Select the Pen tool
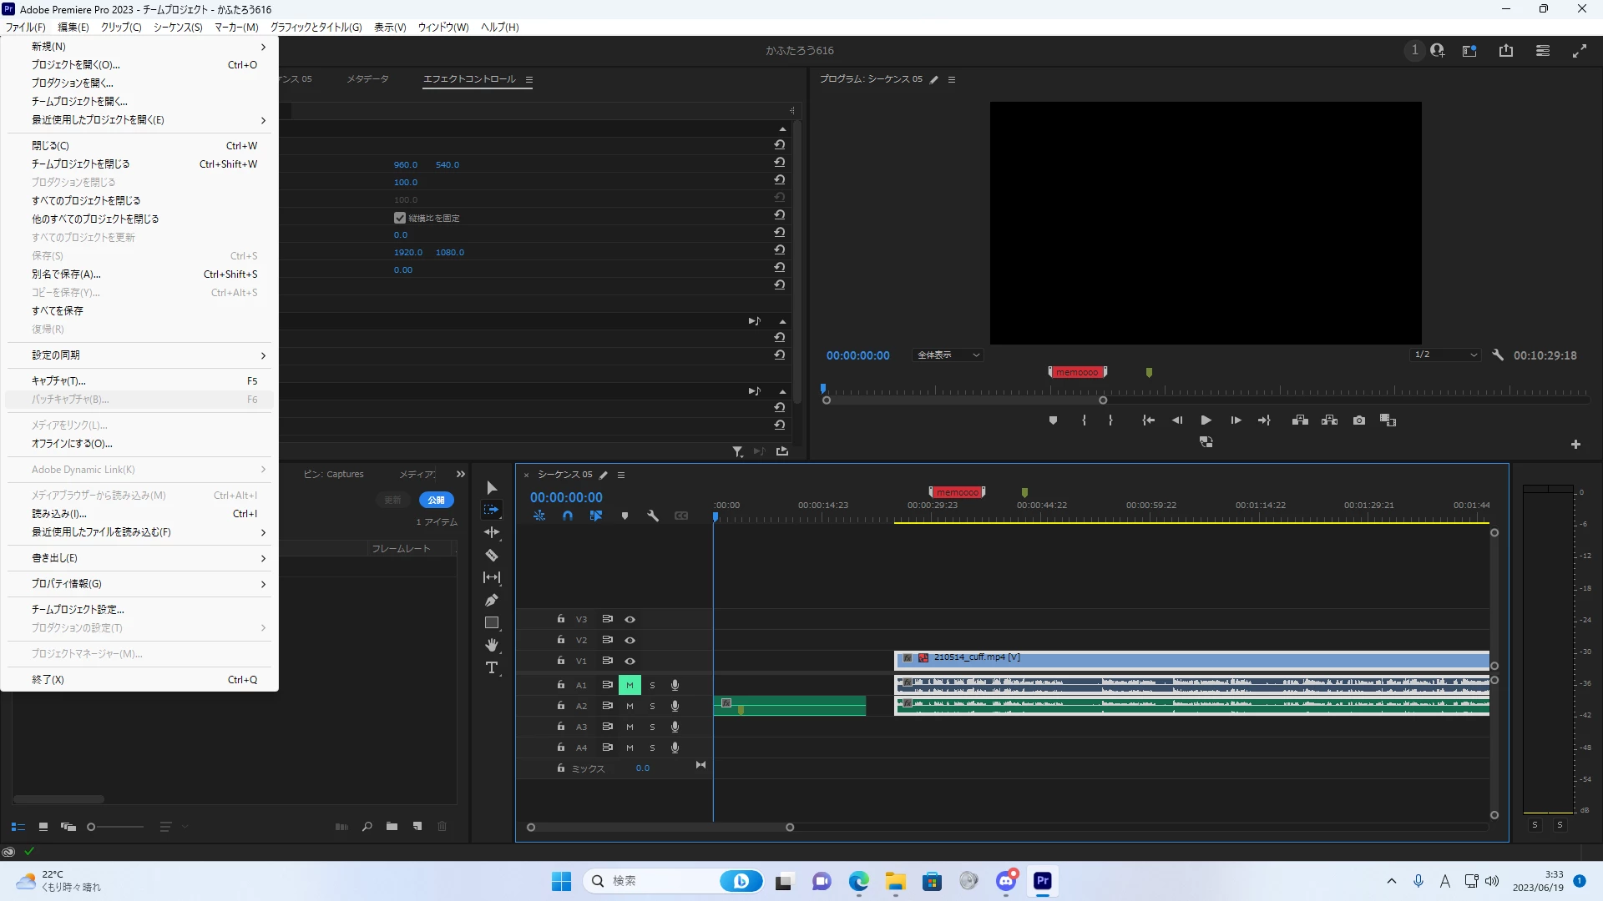1603x901 pixels. click(x=492, y=601)
